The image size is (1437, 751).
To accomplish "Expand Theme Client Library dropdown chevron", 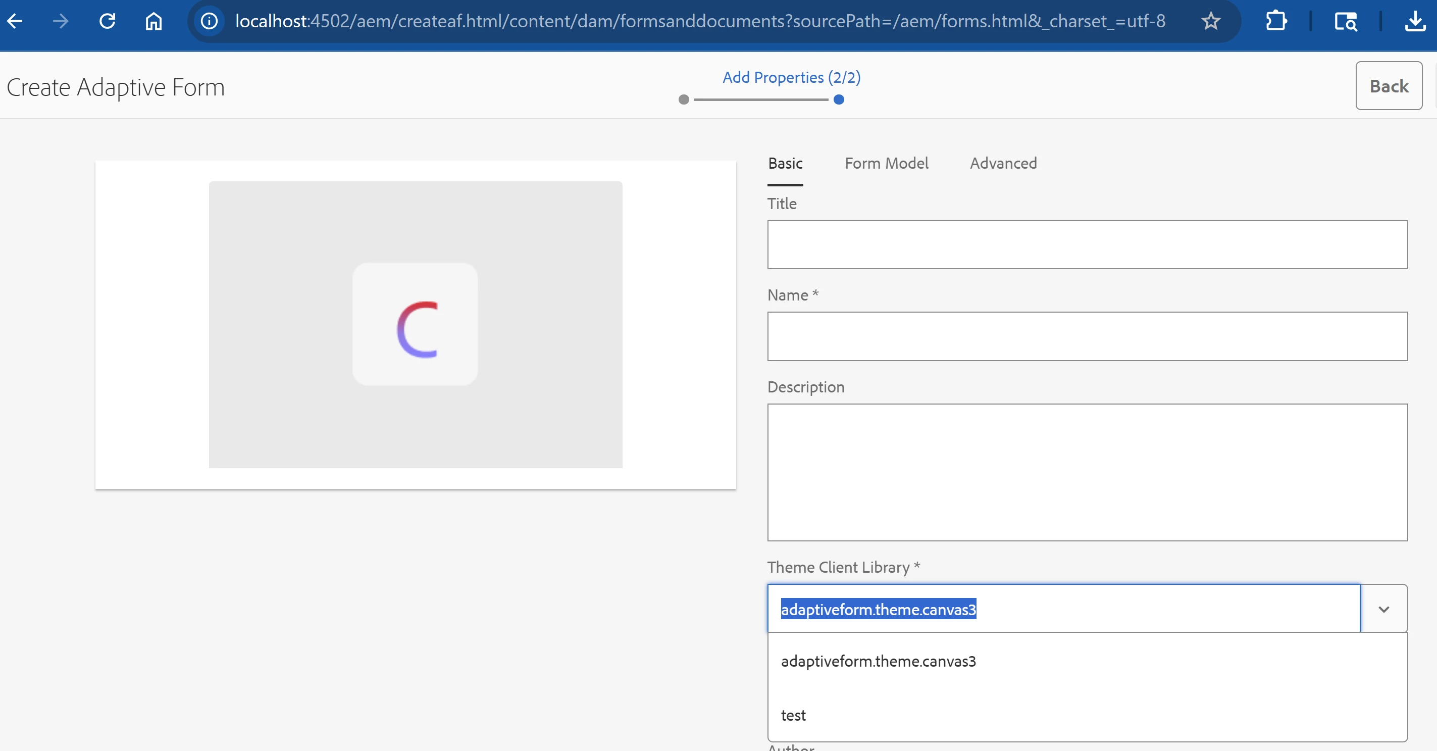I will (1383, 609).
